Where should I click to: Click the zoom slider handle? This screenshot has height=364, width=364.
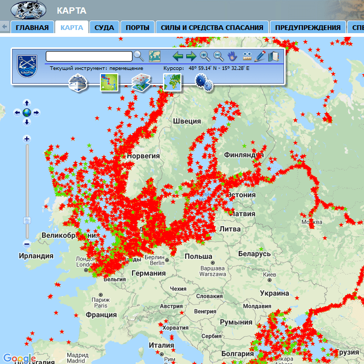[x=27, y=220]
